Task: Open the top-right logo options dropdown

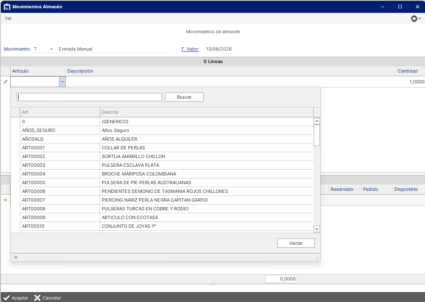Action: tap(416, 18)
